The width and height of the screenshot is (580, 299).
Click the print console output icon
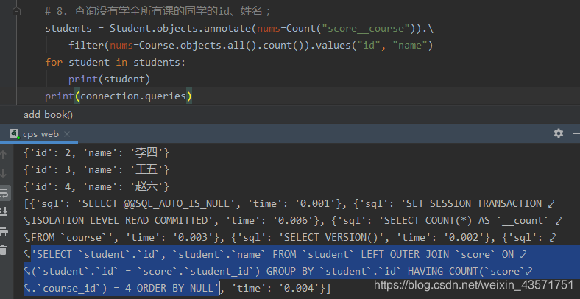tap(4, 232)
